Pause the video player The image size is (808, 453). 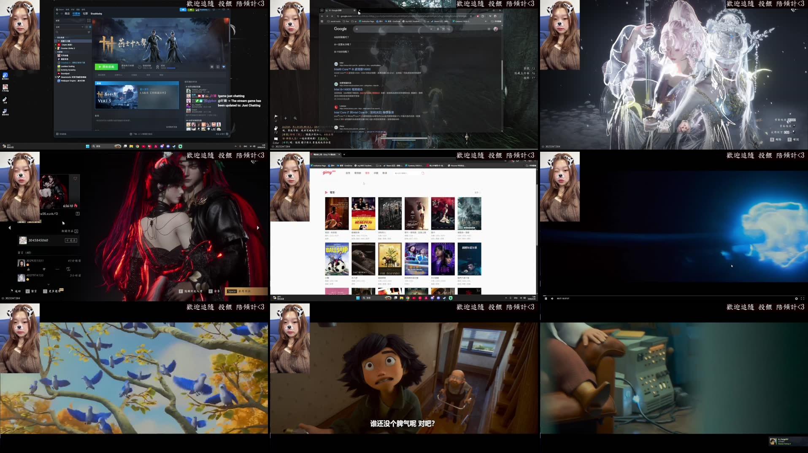click(546, 298)
